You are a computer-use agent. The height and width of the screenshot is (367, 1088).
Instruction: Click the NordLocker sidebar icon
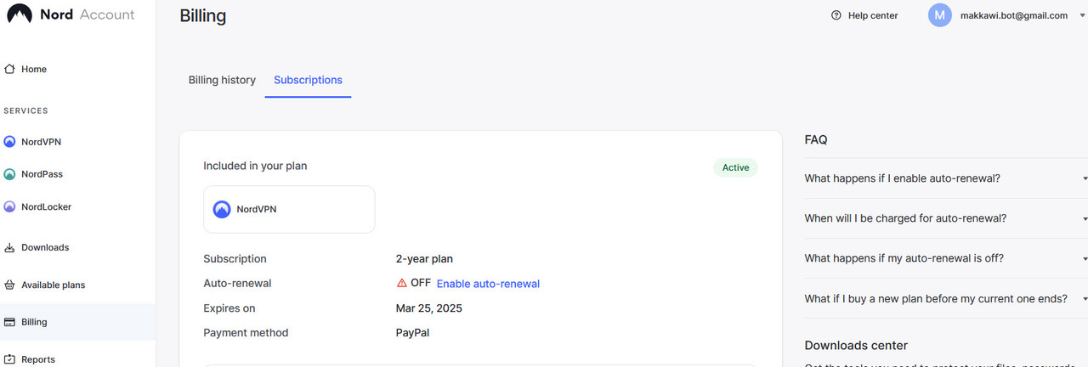(10, 206)
